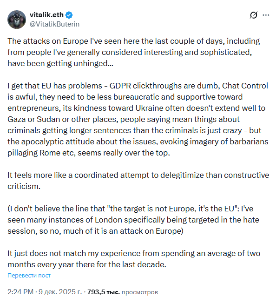The width and height of the screenshot is (276, 304).
Task: Click the Перевести пост translate link
Action: pyautogui.click(x=29, y=275)
